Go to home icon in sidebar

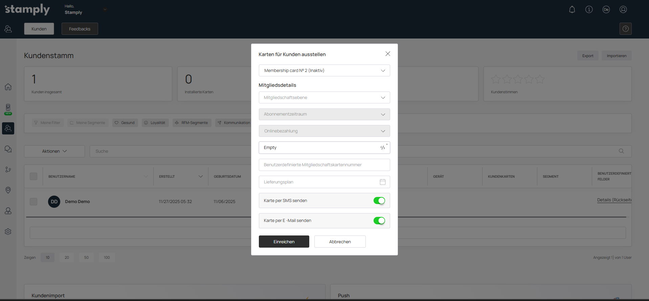click(x=8, y=87)
